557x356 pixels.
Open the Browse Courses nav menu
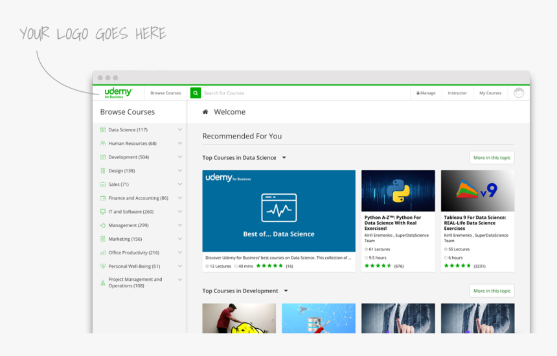coord(166,93)
